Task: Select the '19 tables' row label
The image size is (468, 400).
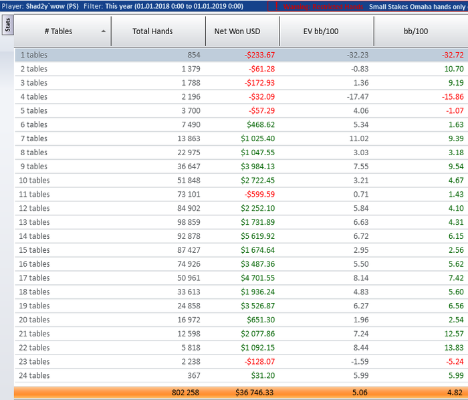Action: 34,306
